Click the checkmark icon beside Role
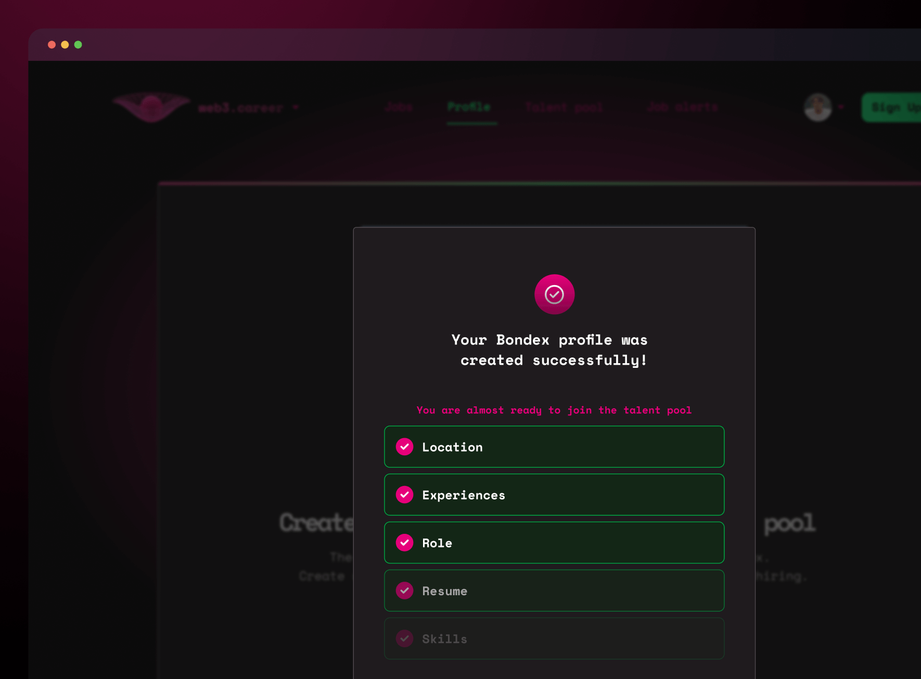 405,542
